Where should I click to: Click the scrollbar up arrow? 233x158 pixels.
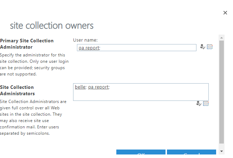coord(221,37)
